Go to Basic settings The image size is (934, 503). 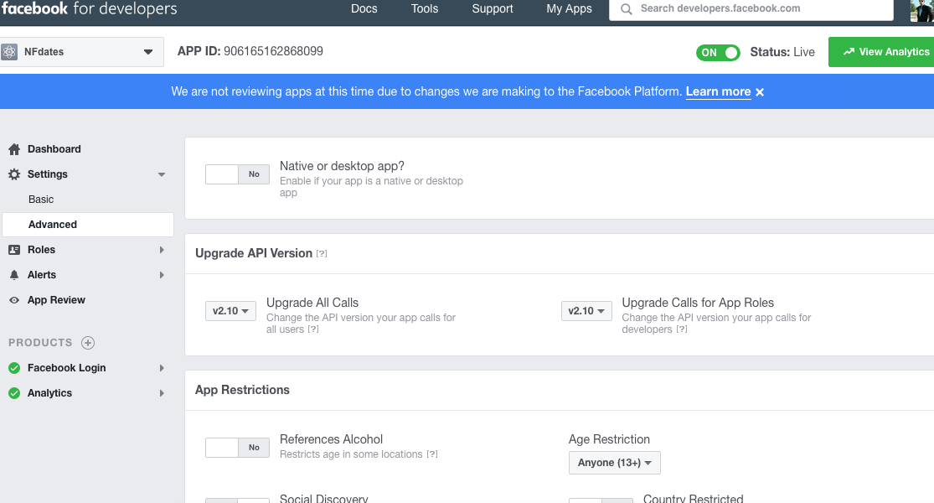click(x=41, y=200)
